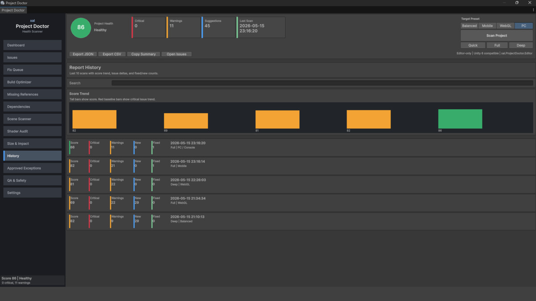Viewport: 536px width, 301px height.
Task: Select the Mobile target preset
Action: (487, 26)
